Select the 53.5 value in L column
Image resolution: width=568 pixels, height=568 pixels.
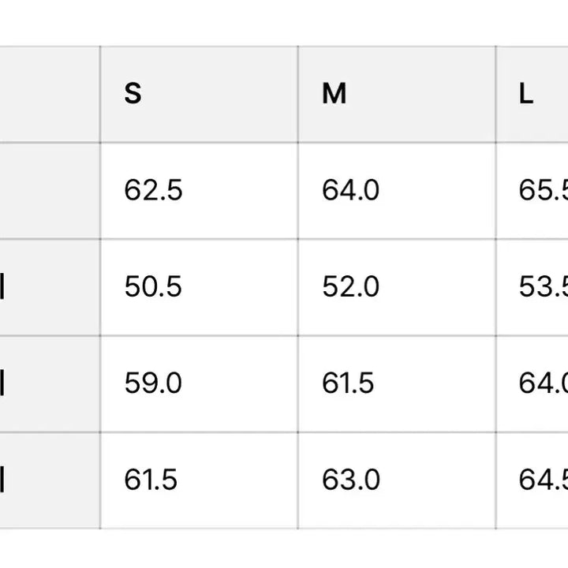pos(543,287)
